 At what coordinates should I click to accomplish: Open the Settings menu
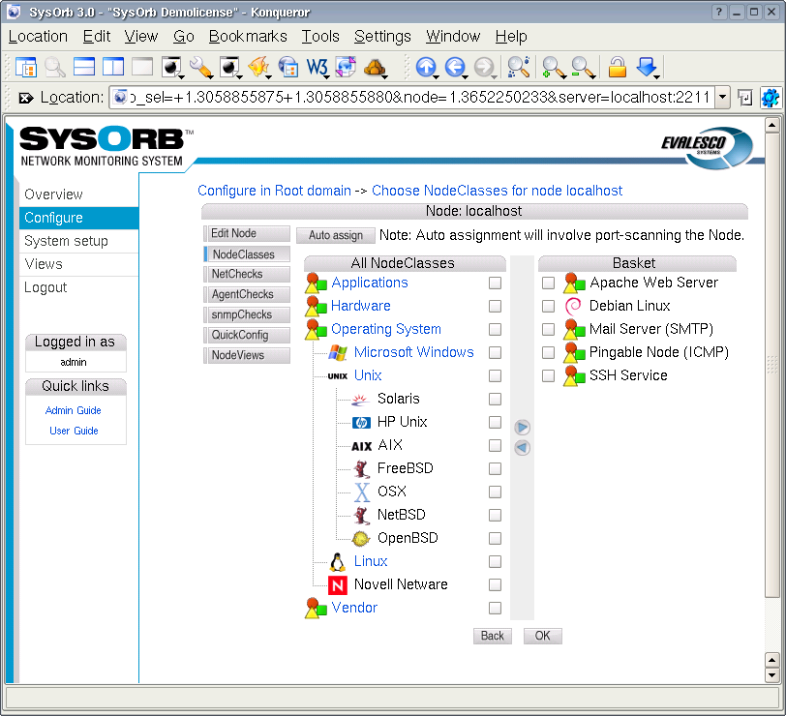[382, 37]
